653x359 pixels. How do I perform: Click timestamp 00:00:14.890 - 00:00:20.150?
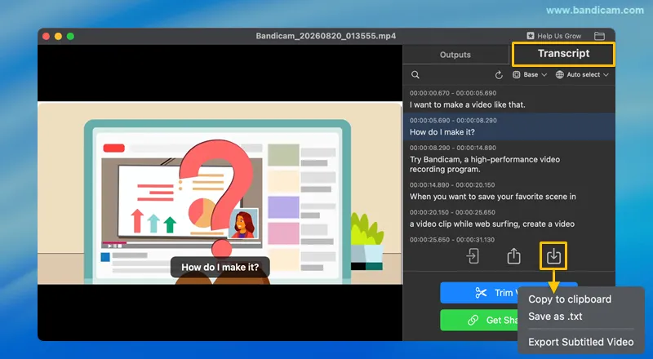[452, 185]
